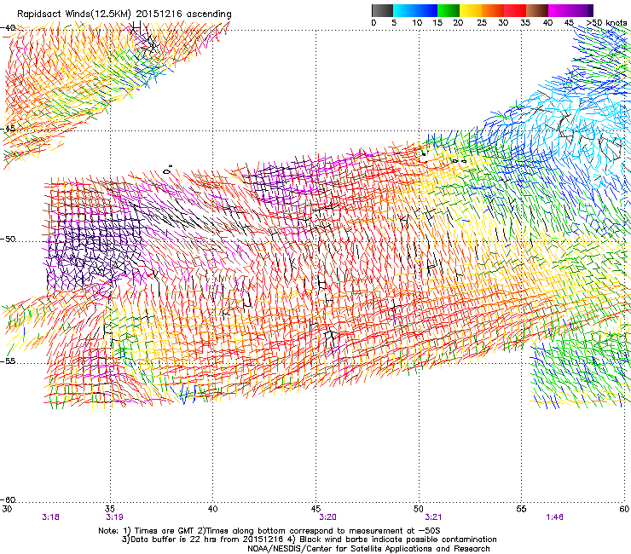Click the orange 25-30 knots legend segment
The height and width of the screenshot is (554, 631).
(493, 10)
